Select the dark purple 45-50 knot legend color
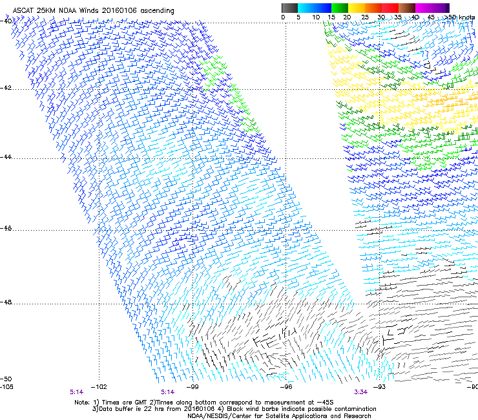 click(441, 8)
